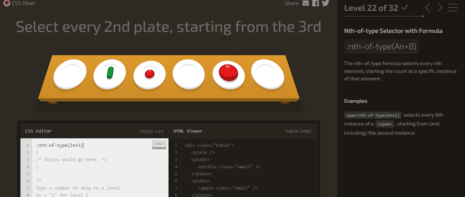Click the CSS Diner logo icon
Viewport: 465px width, 197px height.
coord(6,3)
